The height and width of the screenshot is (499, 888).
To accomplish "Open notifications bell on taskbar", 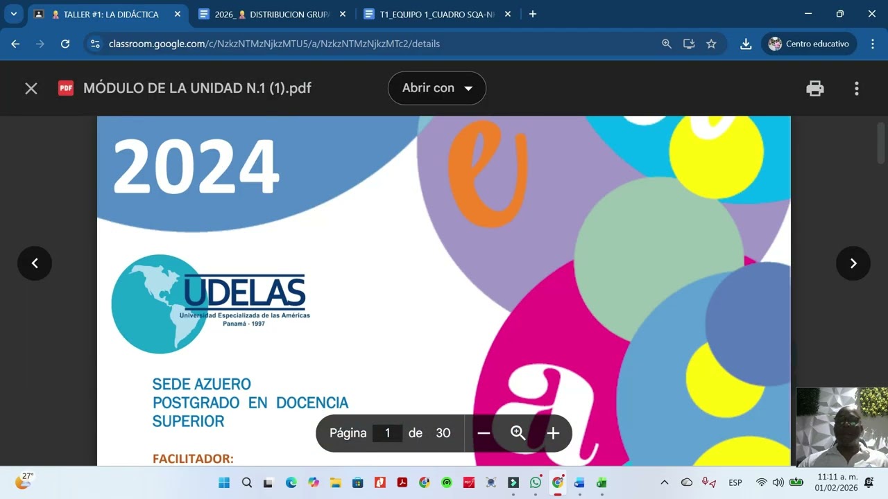I will [x=869, y=482].
